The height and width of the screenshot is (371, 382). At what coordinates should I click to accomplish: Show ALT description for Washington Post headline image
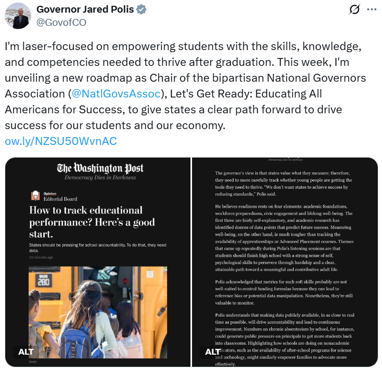point(26,352)
